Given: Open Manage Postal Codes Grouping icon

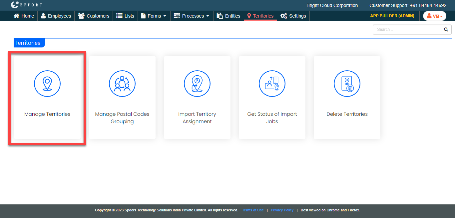Looking at the screenshot, I should click(x=122, y=84).
